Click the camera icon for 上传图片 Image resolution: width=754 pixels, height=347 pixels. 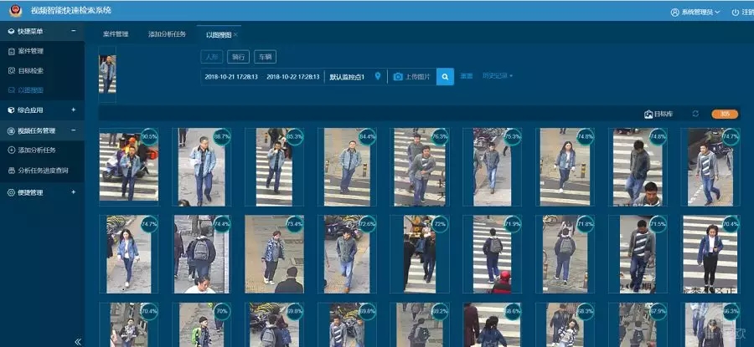(398, 77)
